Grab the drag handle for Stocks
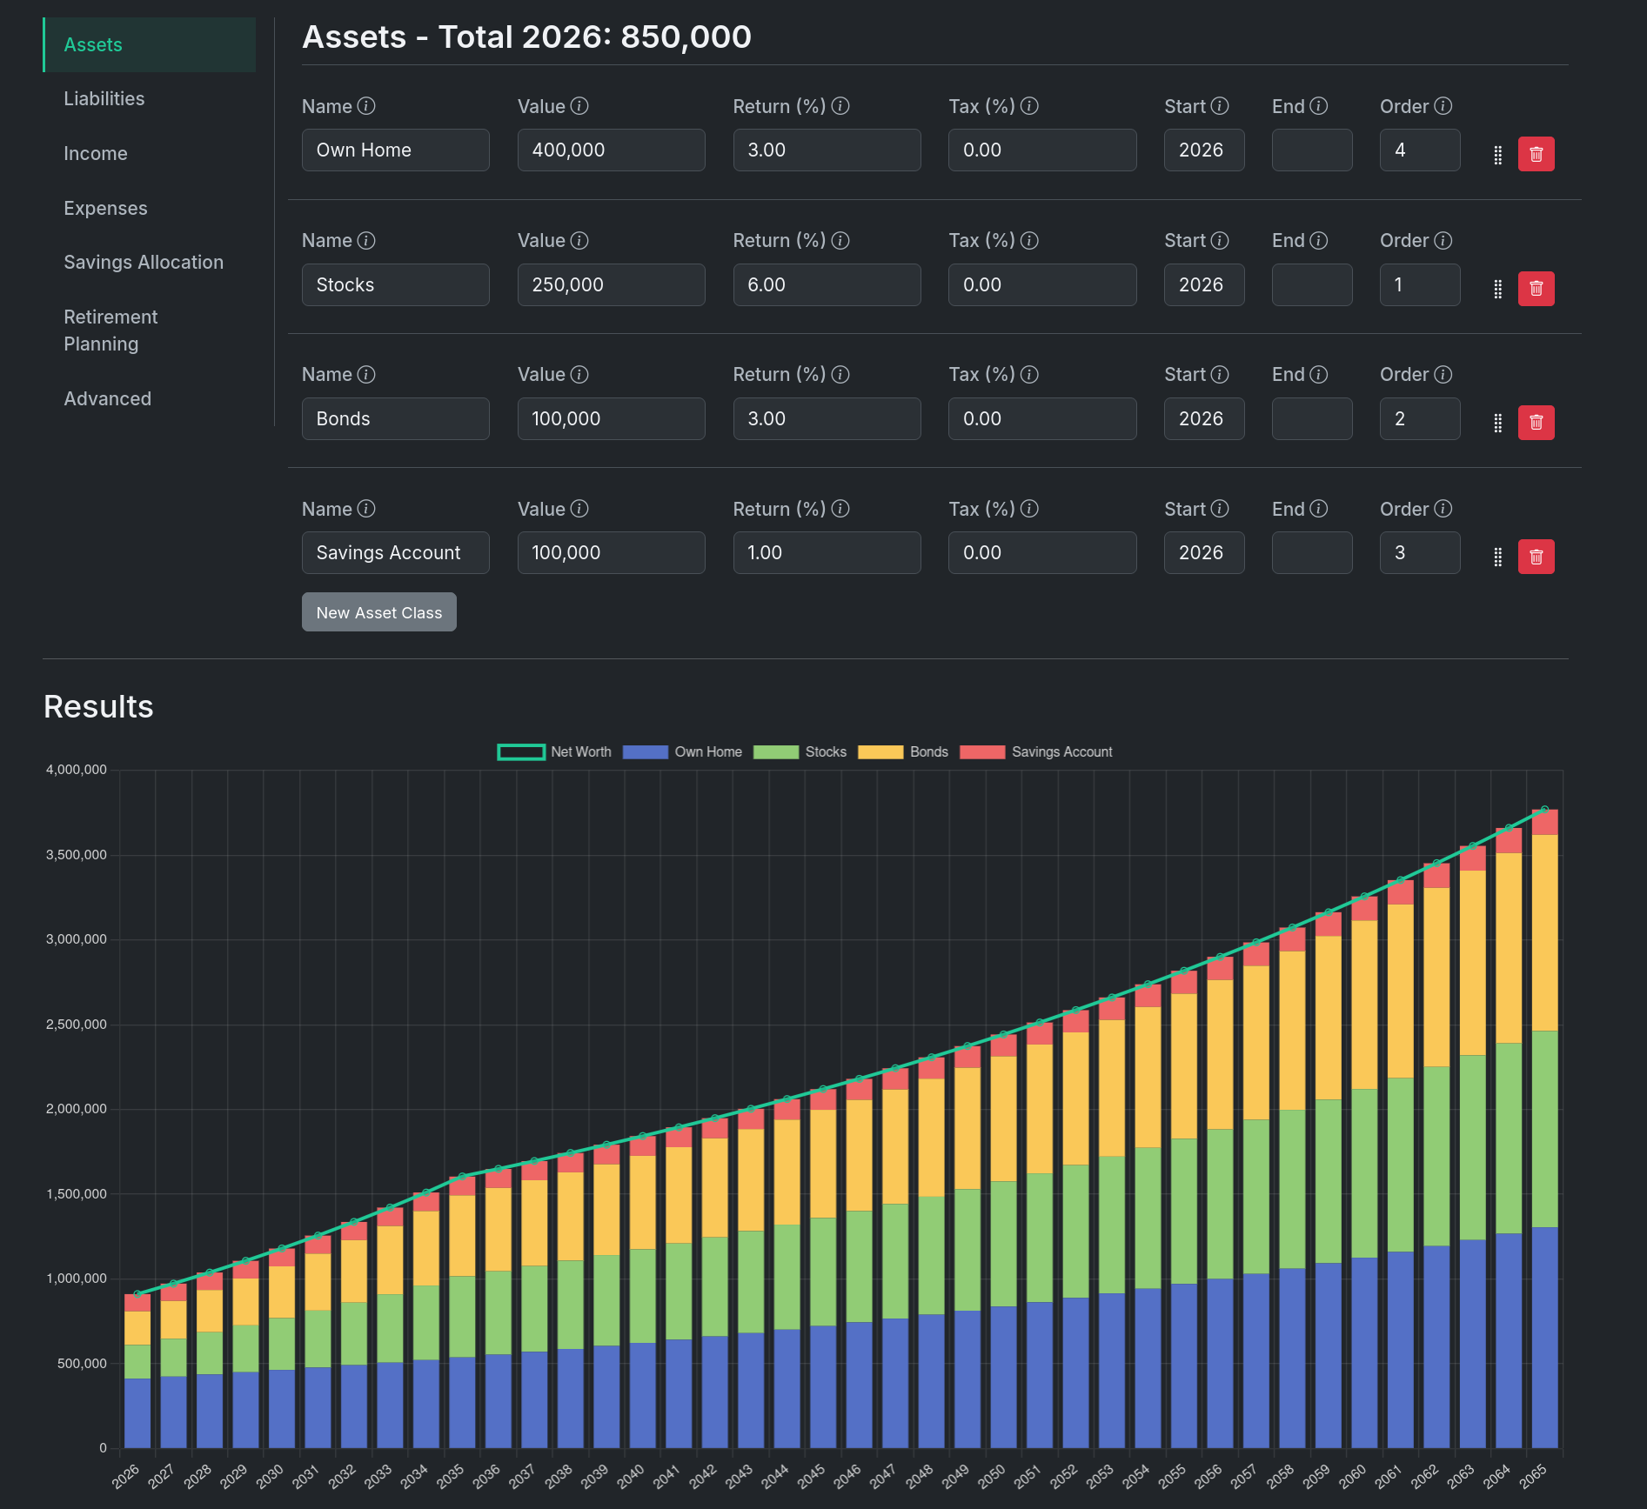 pyautogui.click(x=1497, y=289)
